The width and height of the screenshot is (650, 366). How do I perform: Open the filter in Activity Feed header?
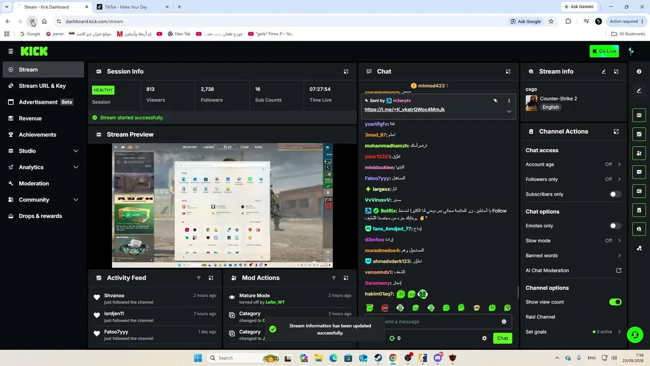pyautogui.click(x=199, y=278)
